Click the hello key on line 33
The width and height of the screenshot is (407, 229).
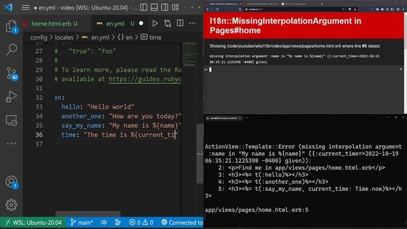71,107
